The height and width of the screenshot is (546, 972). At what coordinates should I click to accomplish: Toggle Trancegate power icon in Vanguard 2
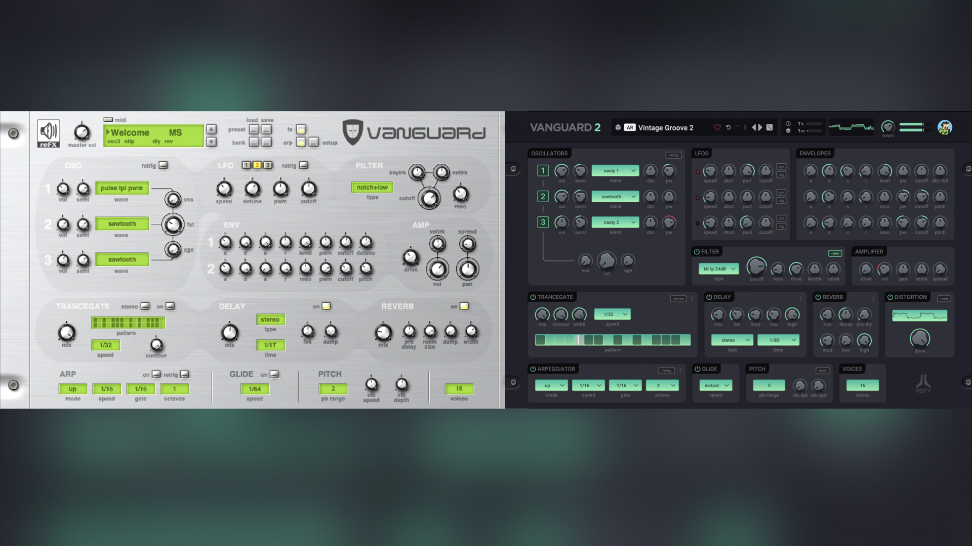tap(533, 297)
